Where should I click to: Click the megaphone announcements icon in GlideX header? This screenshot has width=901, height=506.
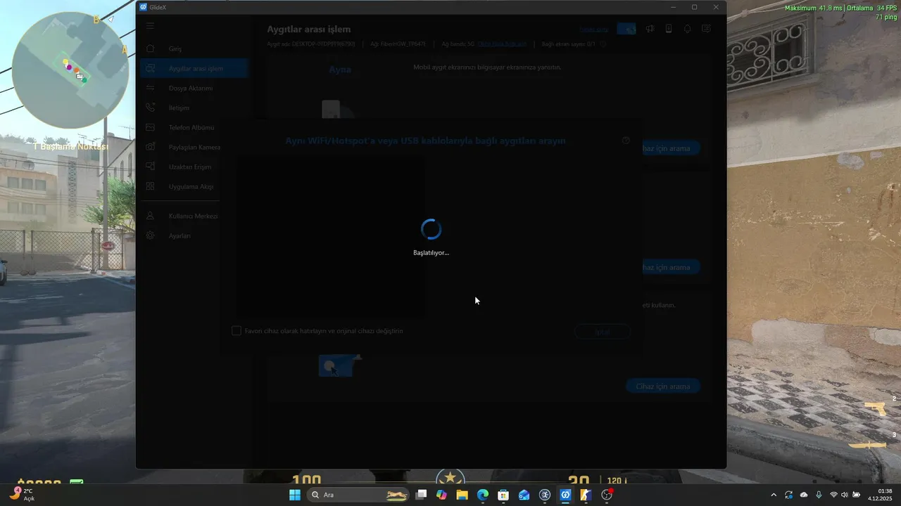pyautogui.click(x=650, y=29)
